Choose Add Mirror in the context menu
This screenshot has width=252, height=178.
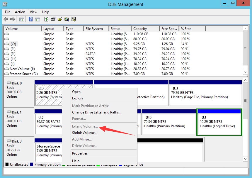pyautogui.click(x=82, y=139)
